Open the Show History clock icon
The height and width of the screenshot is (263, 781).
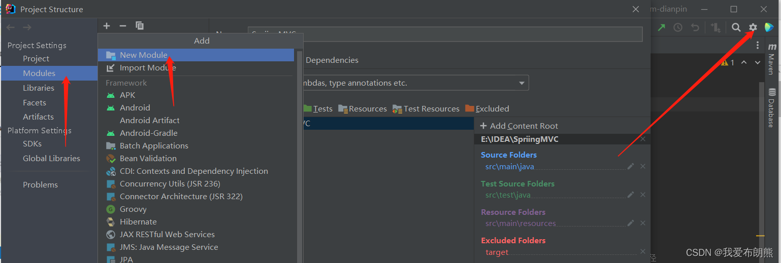(678, 28)
